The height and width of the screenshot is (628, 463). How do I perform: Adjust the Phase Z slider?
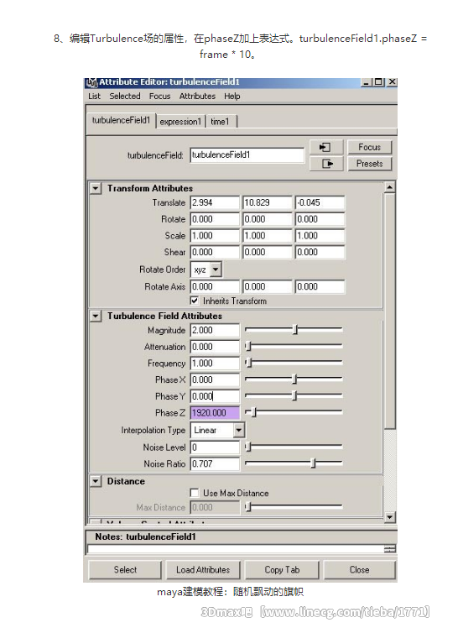[253, 411]
